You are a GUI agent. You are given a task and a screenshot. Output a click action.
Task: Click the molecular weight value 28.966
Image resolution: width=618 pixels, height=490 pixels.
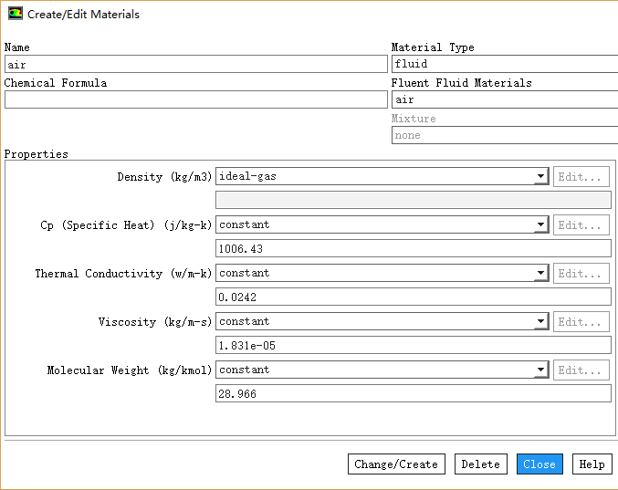click(413, 394)
